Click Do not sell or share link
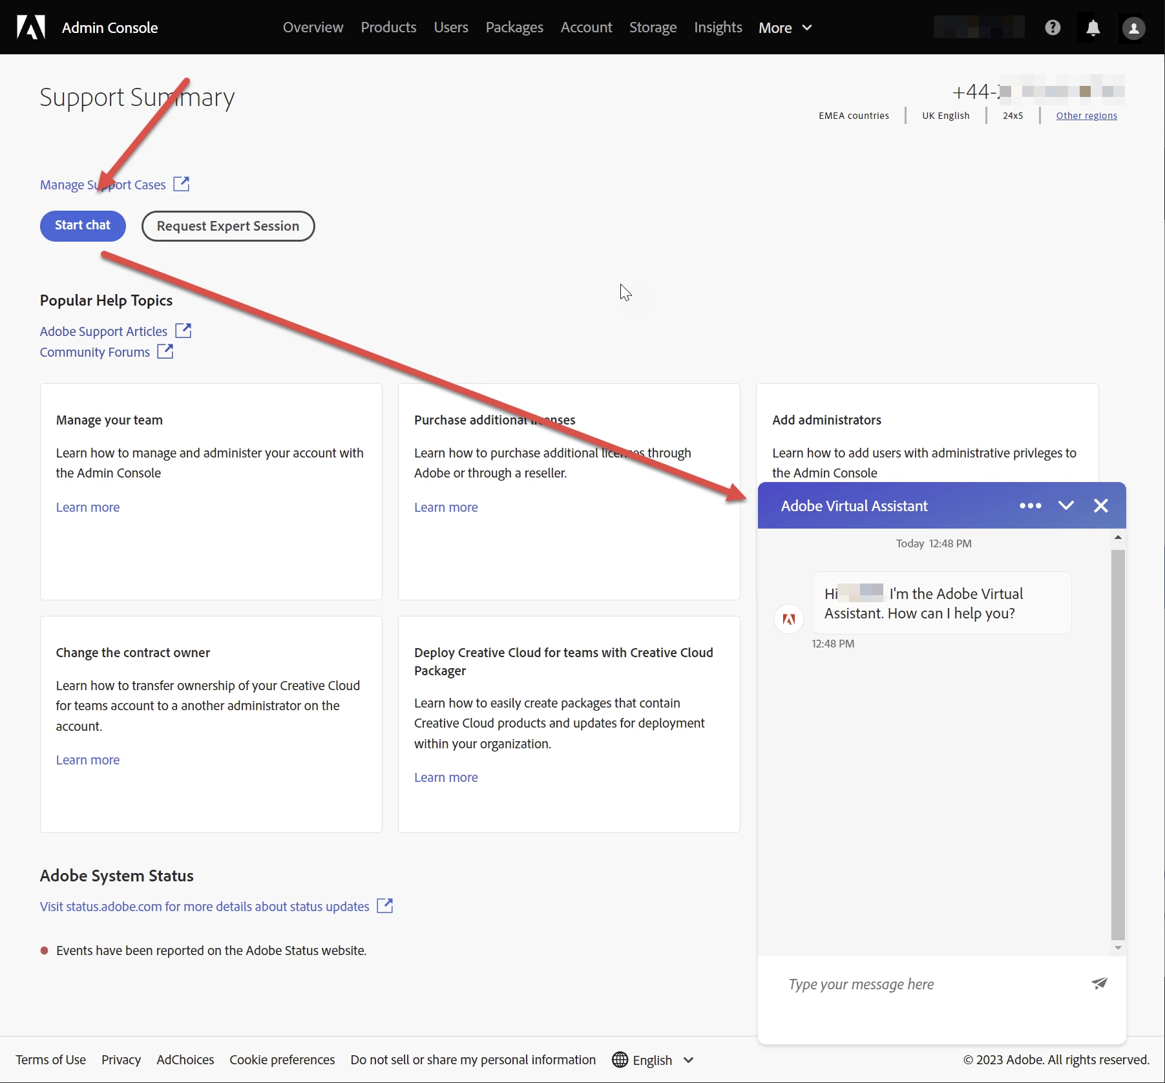1165x1083 pixels. 473,1060
